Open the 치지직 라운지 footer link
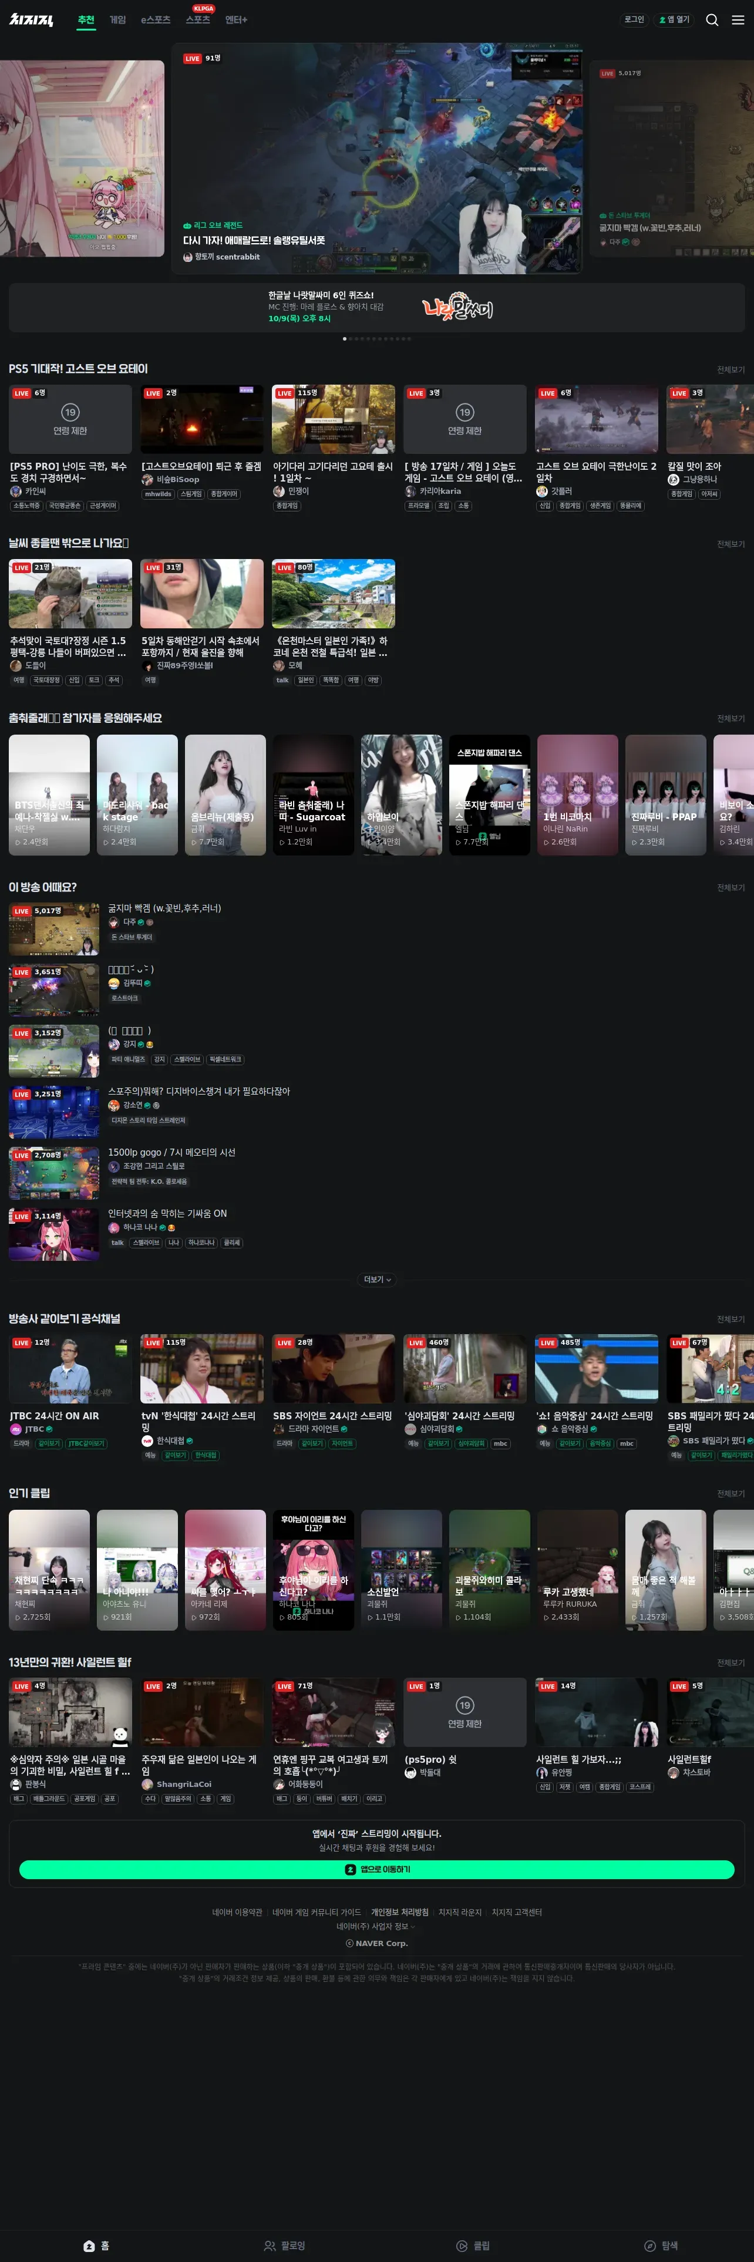 460,1913
